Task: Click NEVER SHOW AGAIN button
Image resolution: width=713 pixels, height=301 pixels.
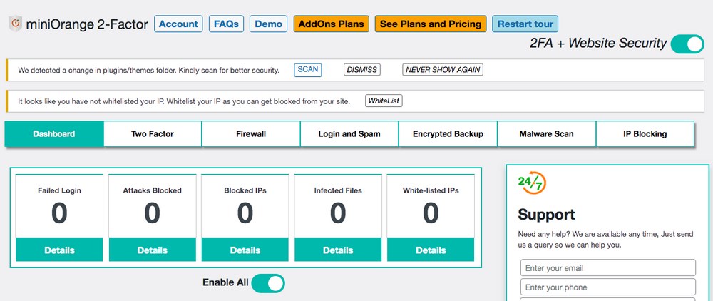Action: [443, 70]
